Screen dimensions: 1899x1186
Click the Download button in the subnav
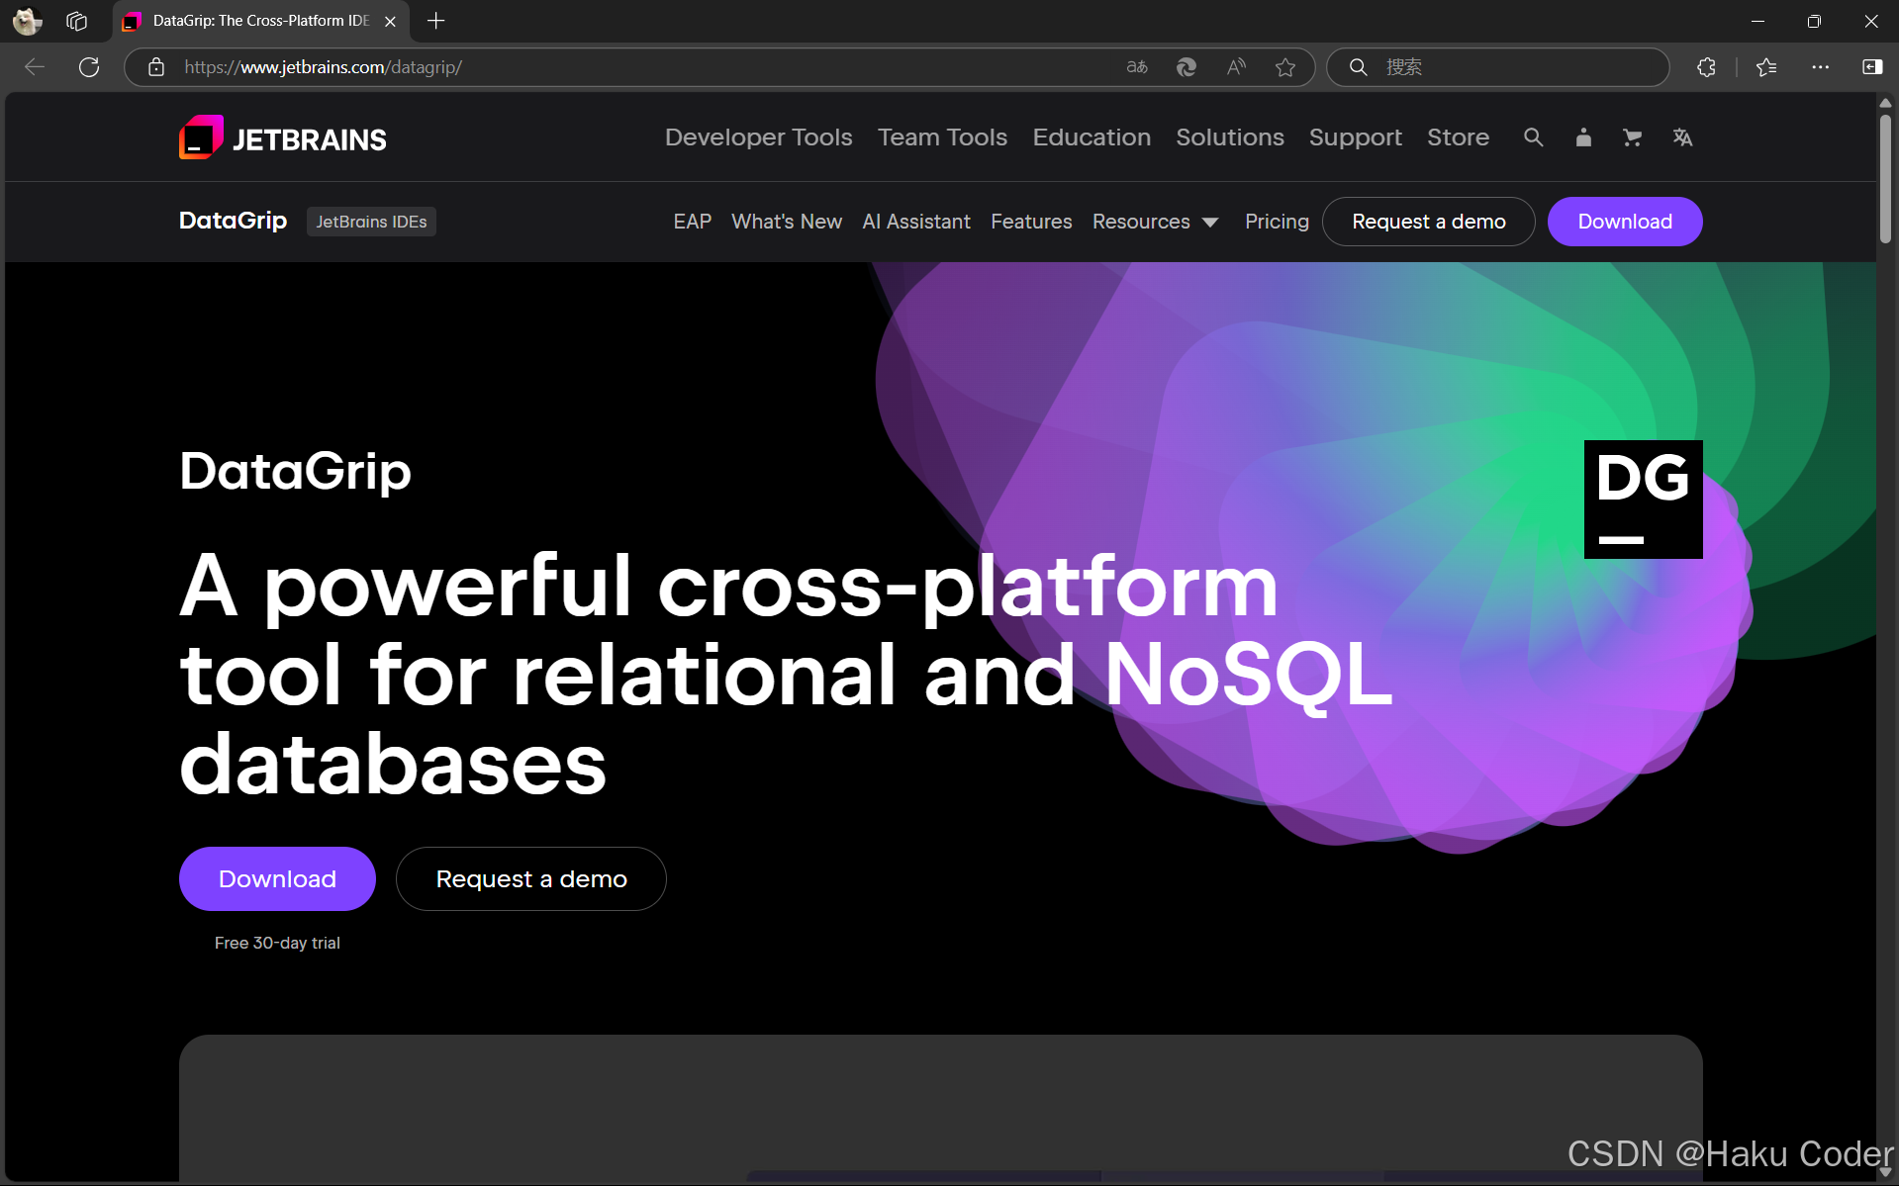click(x=1624, y=222)
